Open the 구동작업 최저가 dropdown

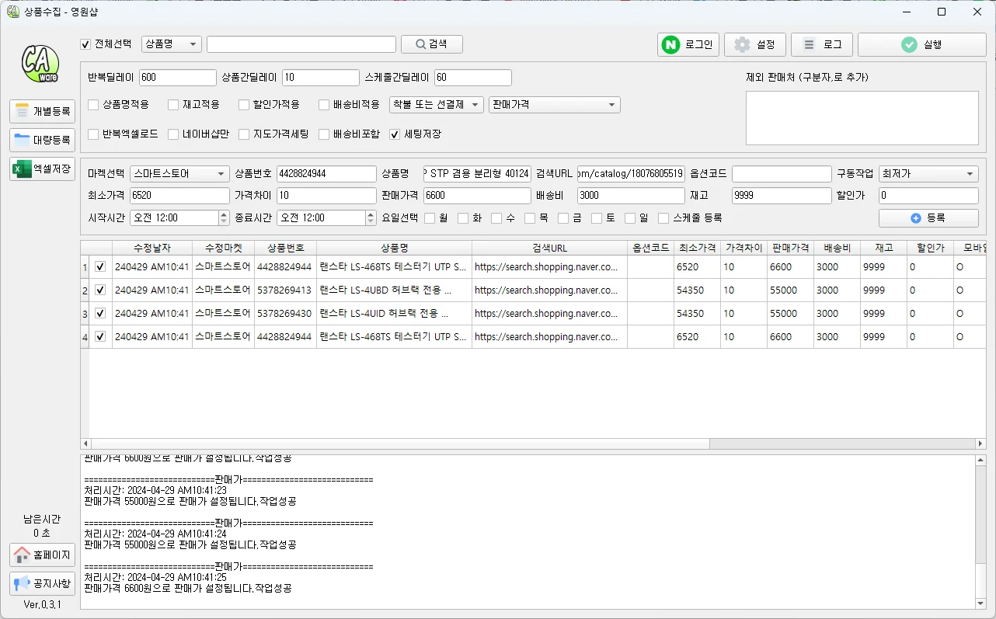point(928,174)
